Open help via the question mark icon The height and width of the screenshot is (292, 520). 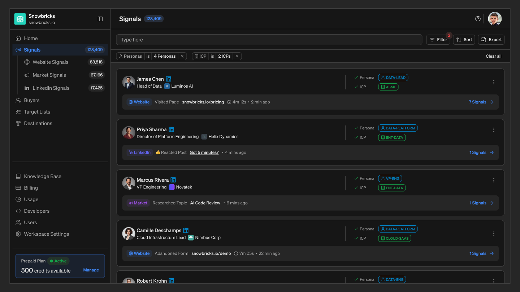478,19
